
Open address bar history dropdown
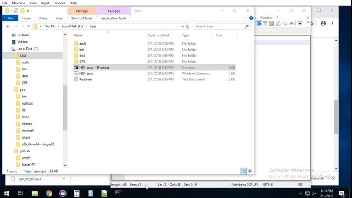pos(183,26)
